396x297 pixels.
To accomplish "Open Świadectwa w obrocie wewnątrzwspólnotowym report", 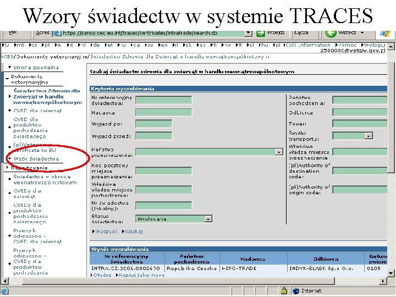I will 45,179.
